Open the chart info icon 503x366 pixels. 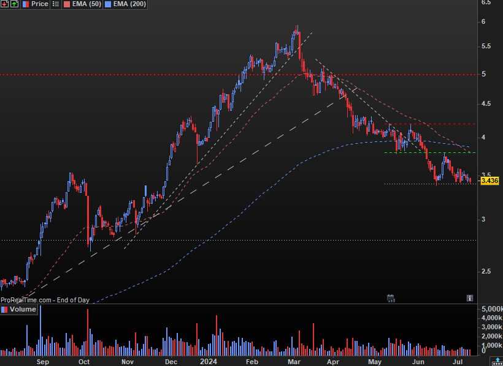coord(470,298)
